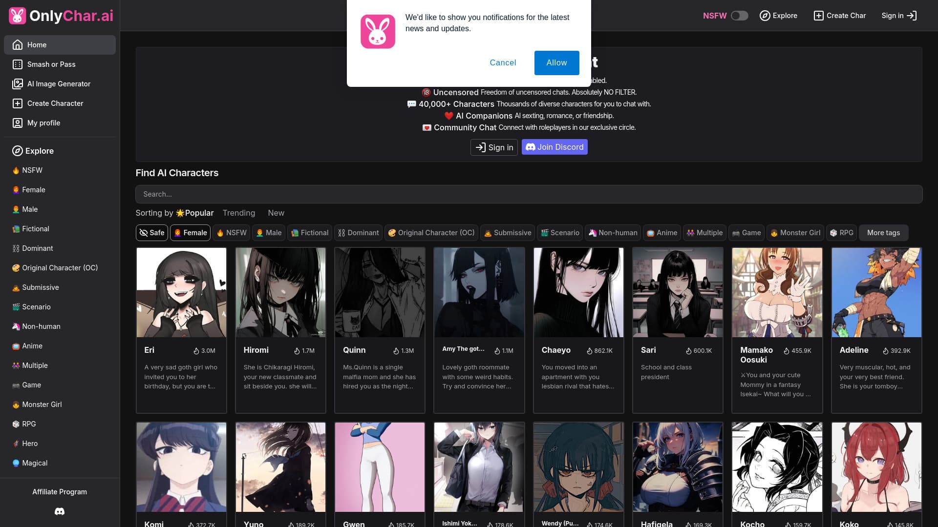Switch sorting to Trending
This screenshot has width=938, height=527.
238,213
